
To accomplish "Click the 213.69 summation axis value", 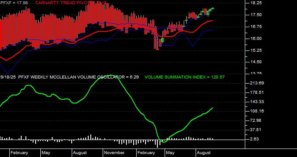I will pos(257,83).
